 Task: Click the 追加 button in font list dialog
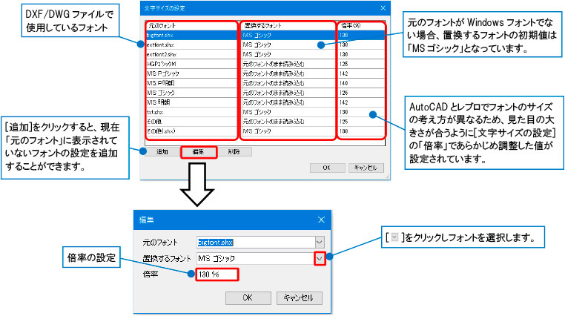[162, 151]
